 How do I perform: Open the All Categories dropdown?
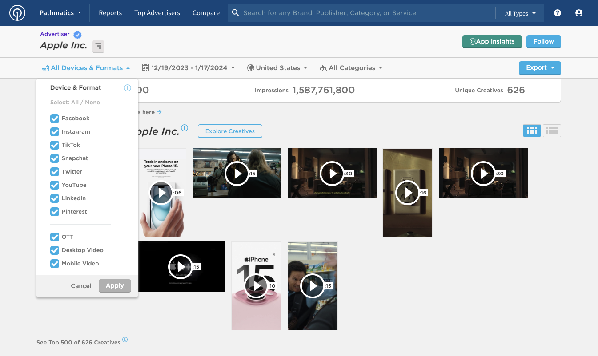tap(351, 68)
